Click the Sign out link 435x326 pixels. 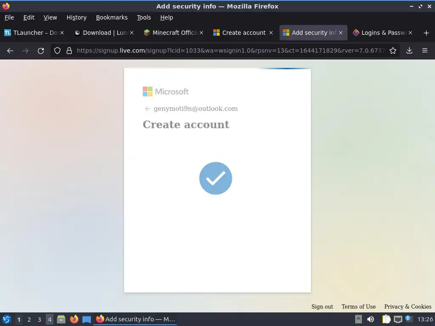point(322,306)
